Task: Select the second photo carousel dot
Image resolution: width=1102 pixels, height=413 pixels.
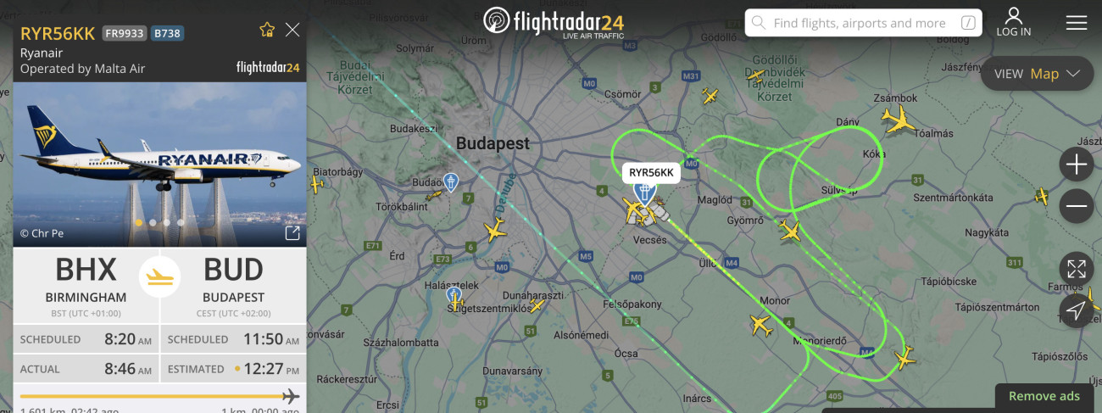Action: 153,223
